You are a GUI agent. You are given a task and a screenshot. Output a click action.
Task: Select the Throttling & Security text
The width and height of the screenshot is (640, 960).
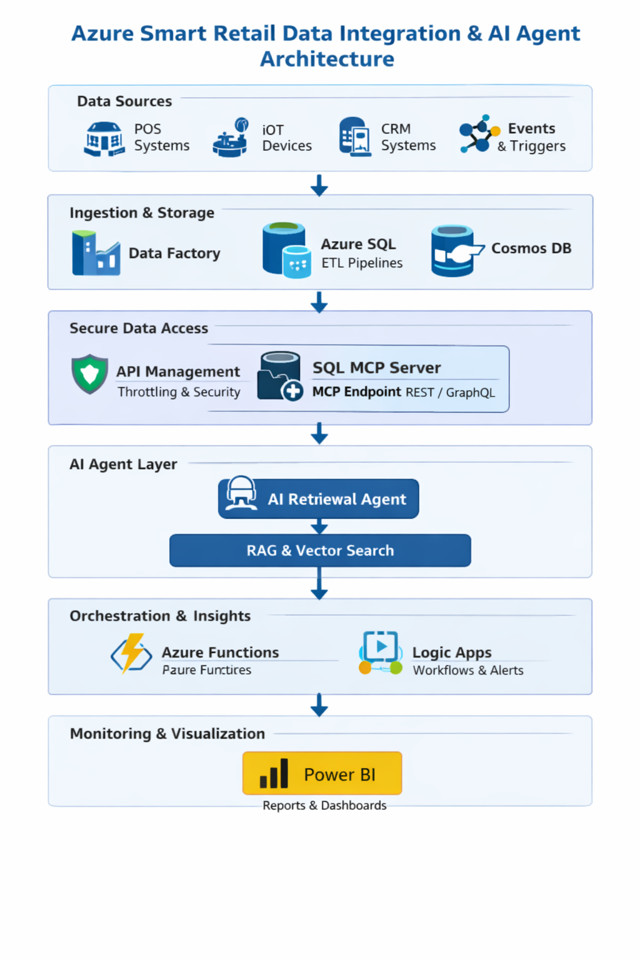pos(179,392)
